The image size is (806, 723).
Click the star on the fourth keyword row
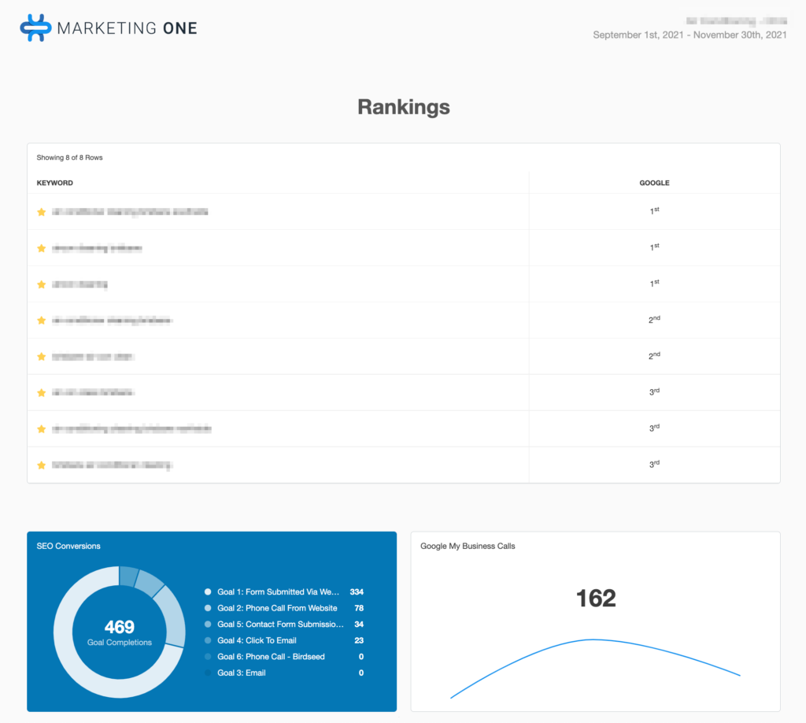coord(41,320)
